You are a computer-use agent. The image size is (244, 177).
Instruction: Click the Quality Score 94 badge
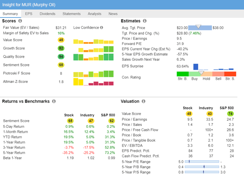click(61, 56)
